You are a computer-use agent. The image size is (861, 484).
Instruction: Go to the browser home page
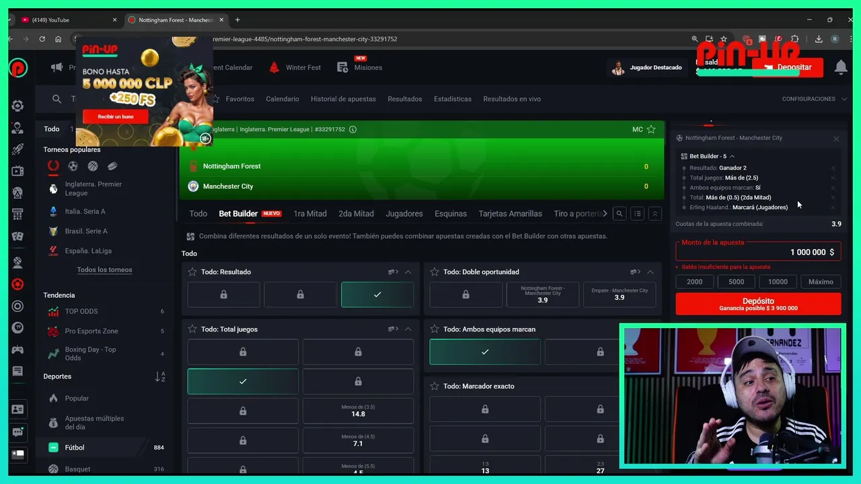pyautogui.click(x=58, y=39)
